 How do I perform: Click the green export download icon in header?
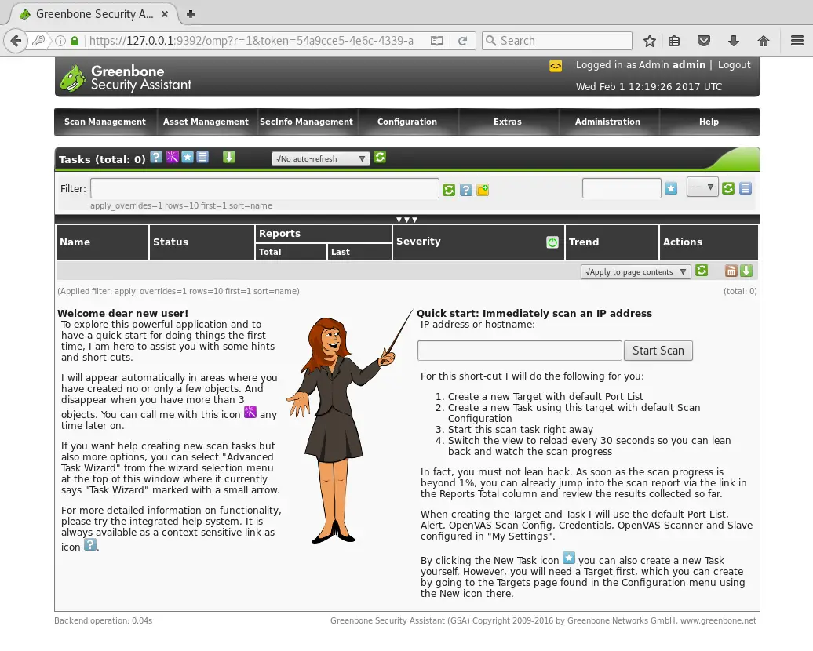tap(228, 157)
